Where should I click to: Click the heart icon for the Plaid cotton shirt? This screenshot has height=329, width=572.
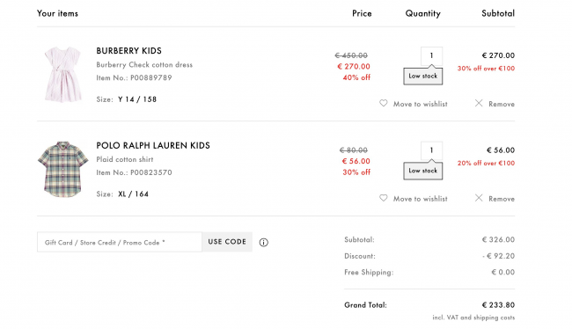pyautogui.click(x=383, y=198)
